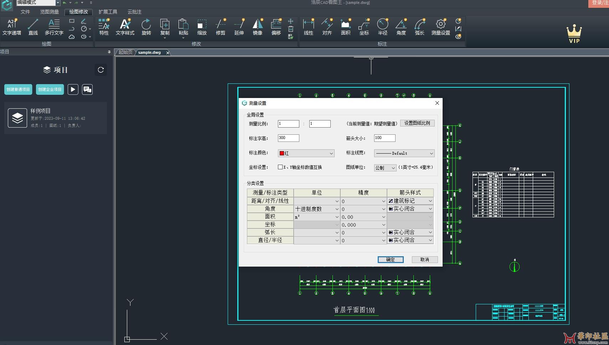
Task: Click the 设置图纸比例 button
Action: (417, 123)
